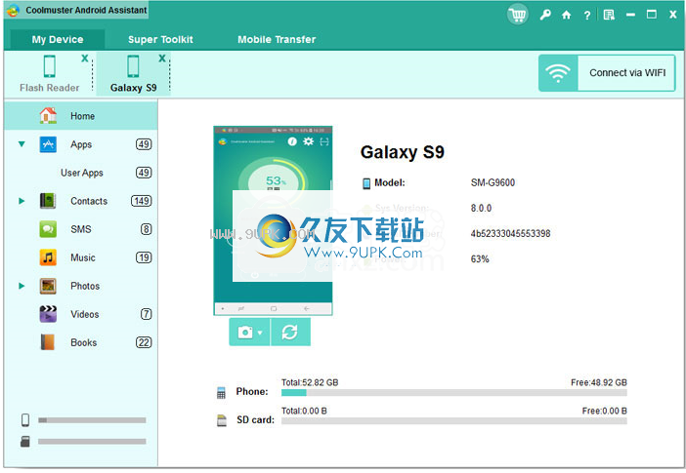
Task: Collapse the Apps tree node
Action: [21, 144]
